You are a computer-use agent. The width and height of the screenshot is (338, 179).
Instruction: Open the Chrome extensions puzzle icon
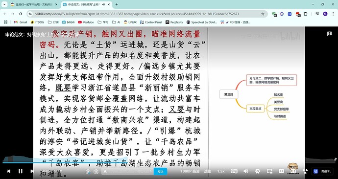point(306,14)
